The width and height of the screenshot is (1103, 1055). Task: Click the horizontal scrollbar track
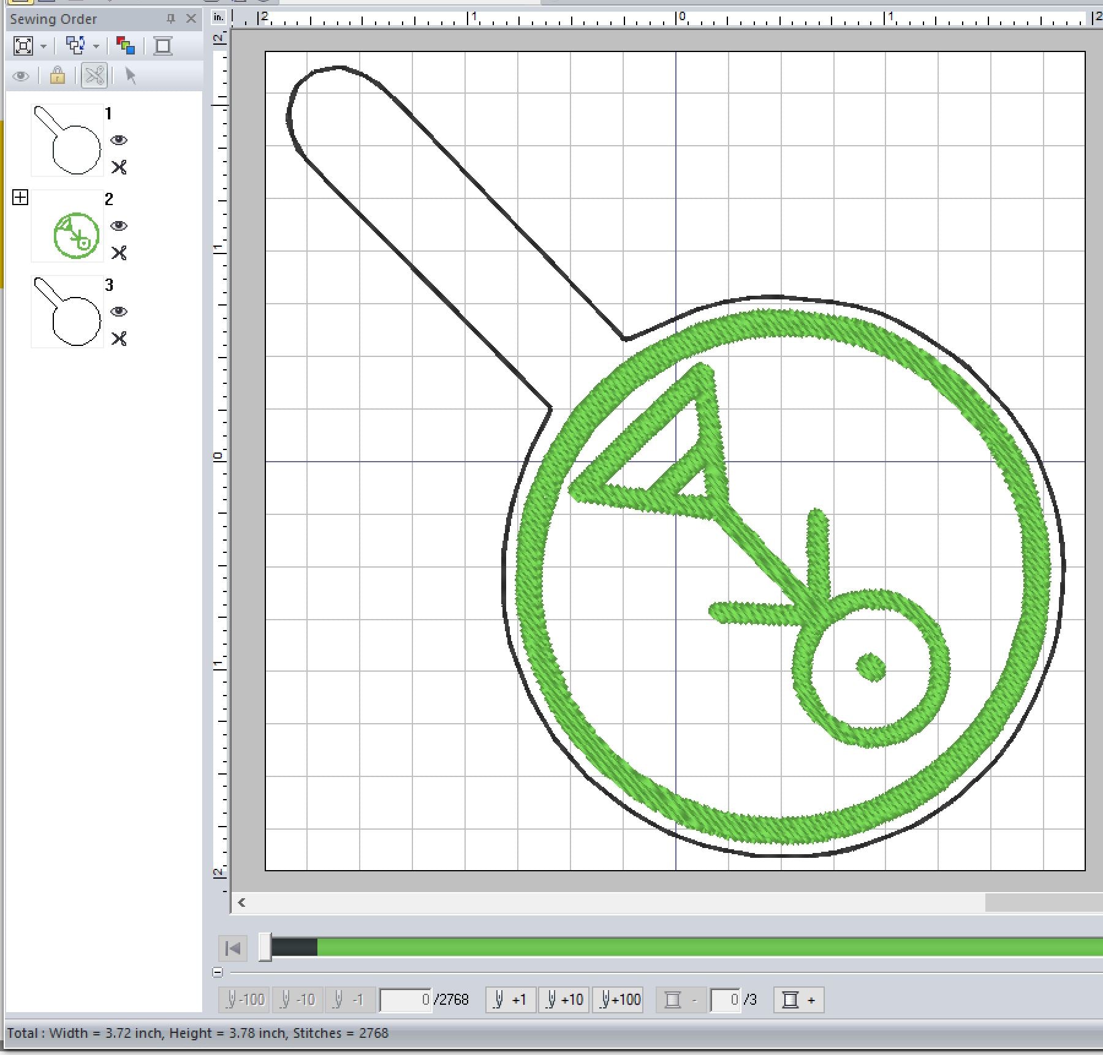click(x=618, y=903)
